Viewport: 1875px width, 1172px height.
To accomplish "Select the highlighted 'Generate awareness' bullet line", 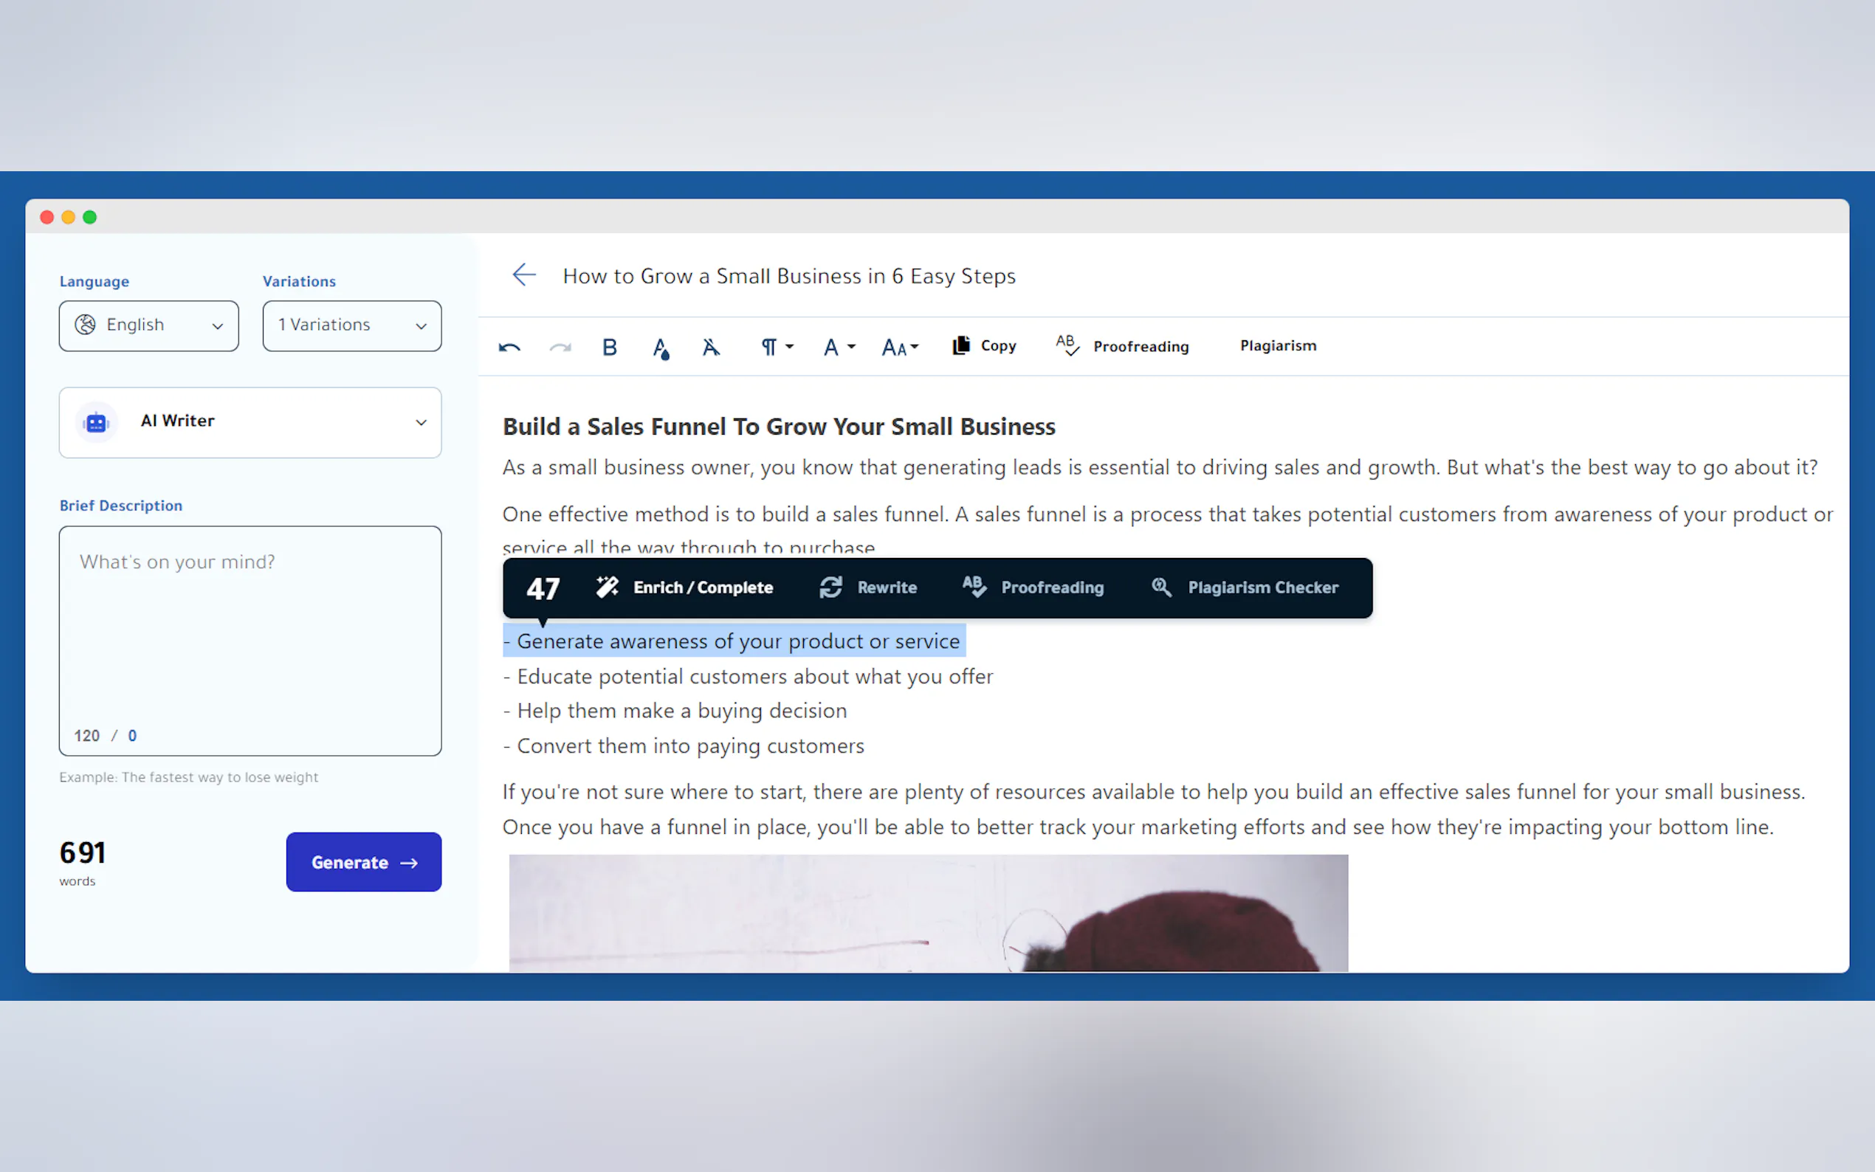I will coord(733,641).
